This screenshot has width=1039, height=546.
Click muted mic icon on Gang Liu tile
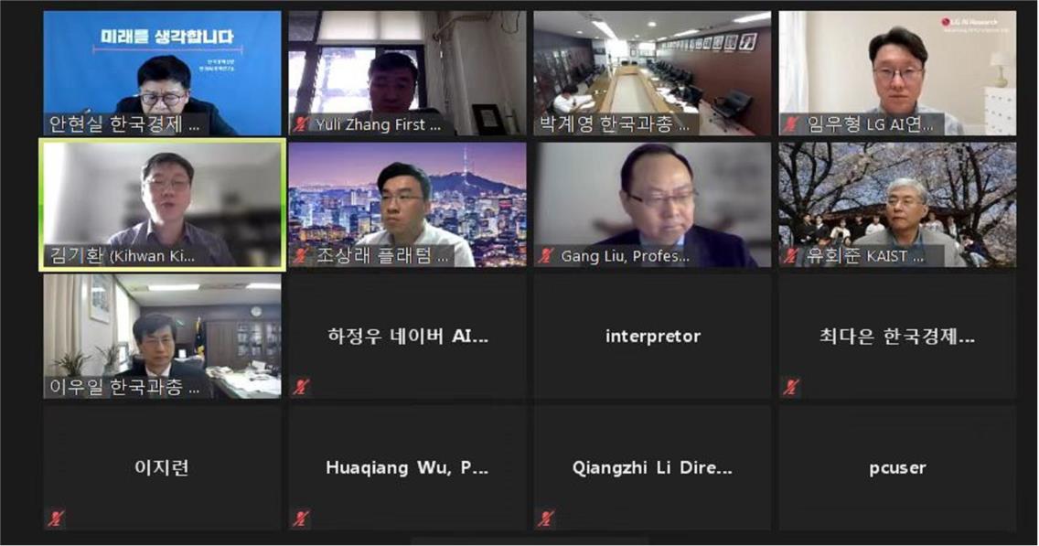(547, 256)
